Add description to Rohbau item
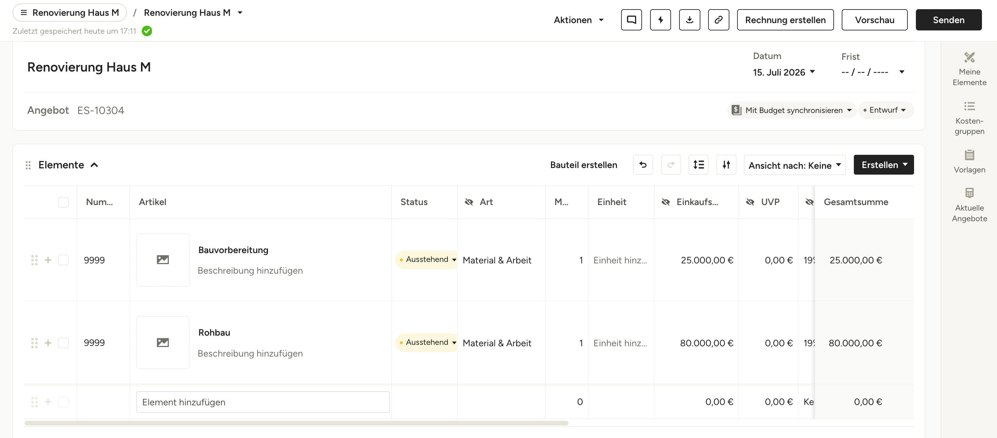997x438 pixels. (x=250, y=353)
